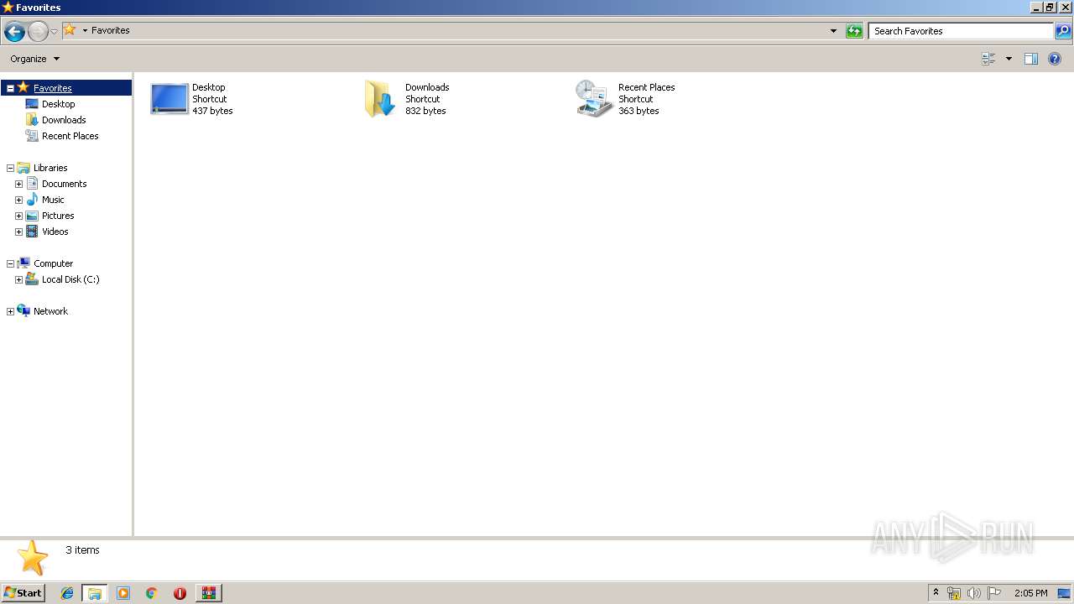Viewport: 1074px width, 604px height.
Task: Click the Downloads sidebar folder icon
Action: click(x=32, y=120)
